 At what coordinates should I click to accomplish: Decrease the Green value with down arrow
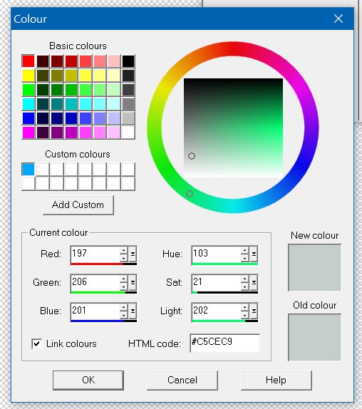(123, 286)
